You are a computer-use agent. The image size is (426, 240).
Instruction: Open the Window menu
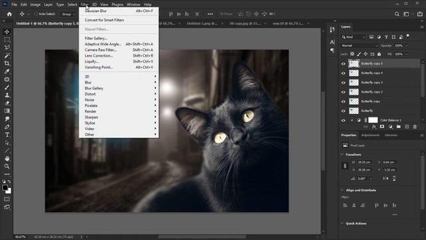point(133,5)
